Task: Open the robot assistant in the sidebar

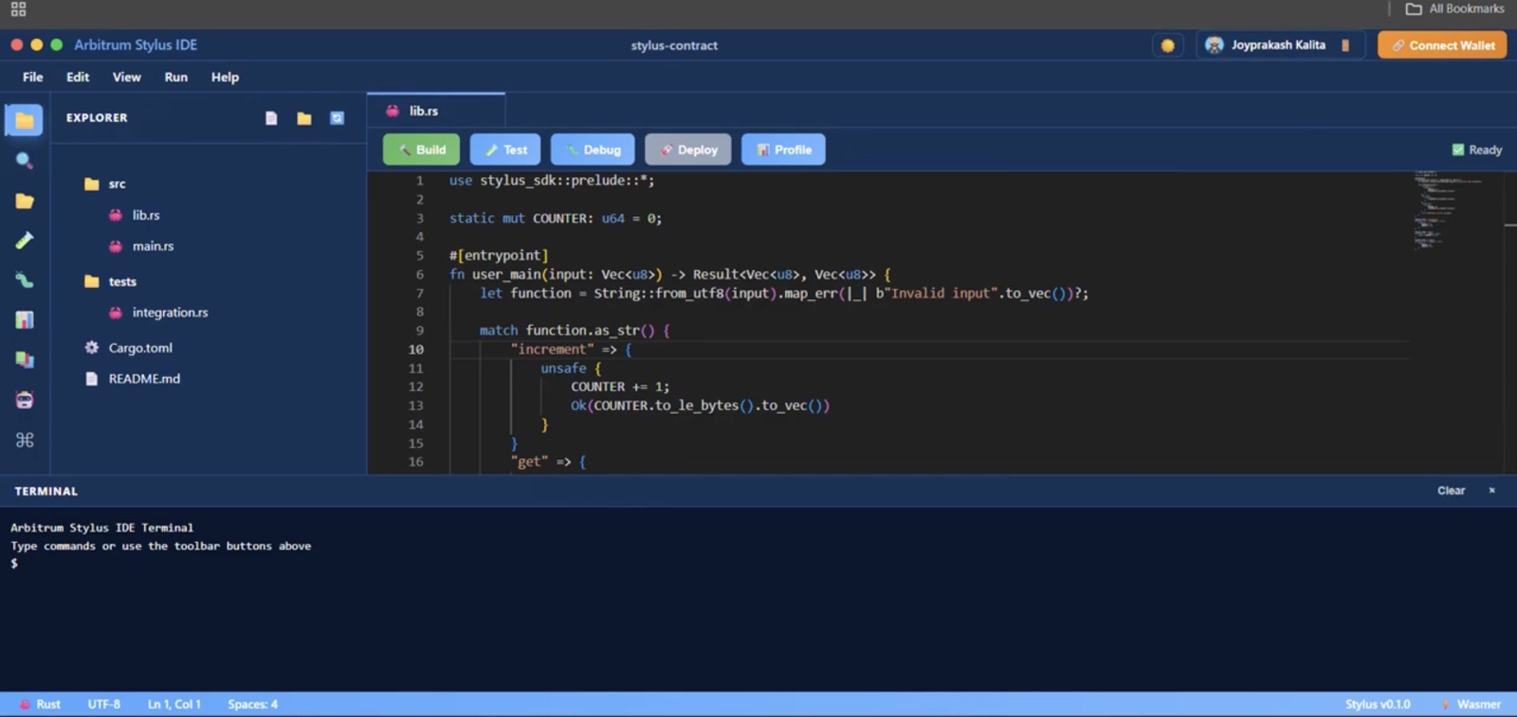Action: tap(25, 400)
